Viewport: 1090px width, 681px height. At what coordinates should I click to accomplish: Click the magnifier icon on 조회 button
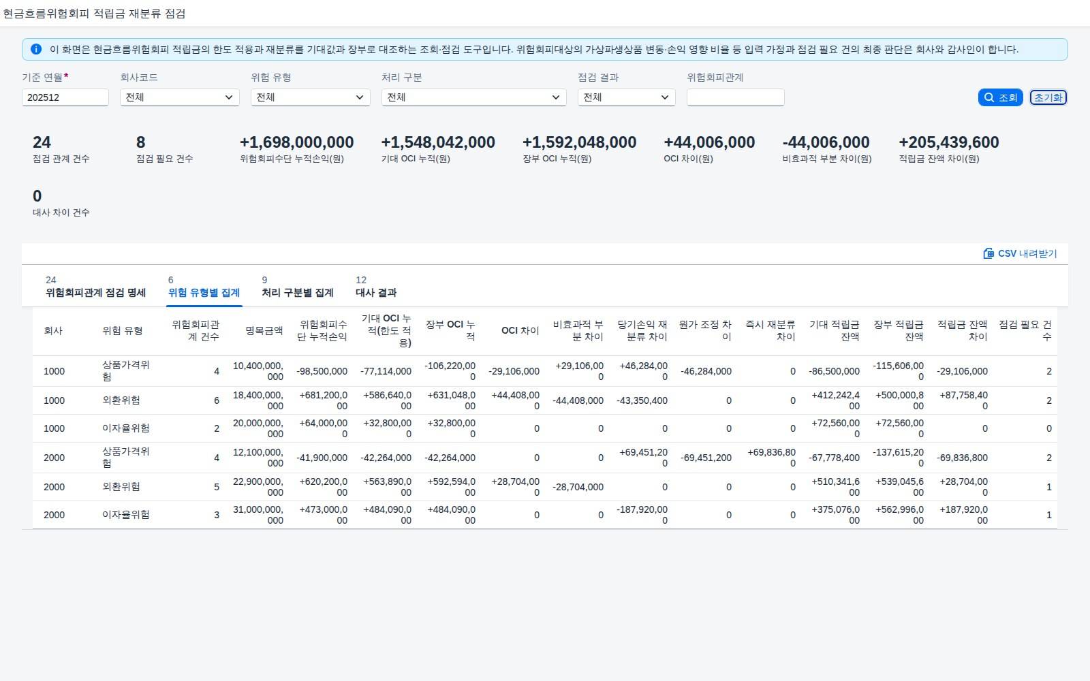pos(989,97)
